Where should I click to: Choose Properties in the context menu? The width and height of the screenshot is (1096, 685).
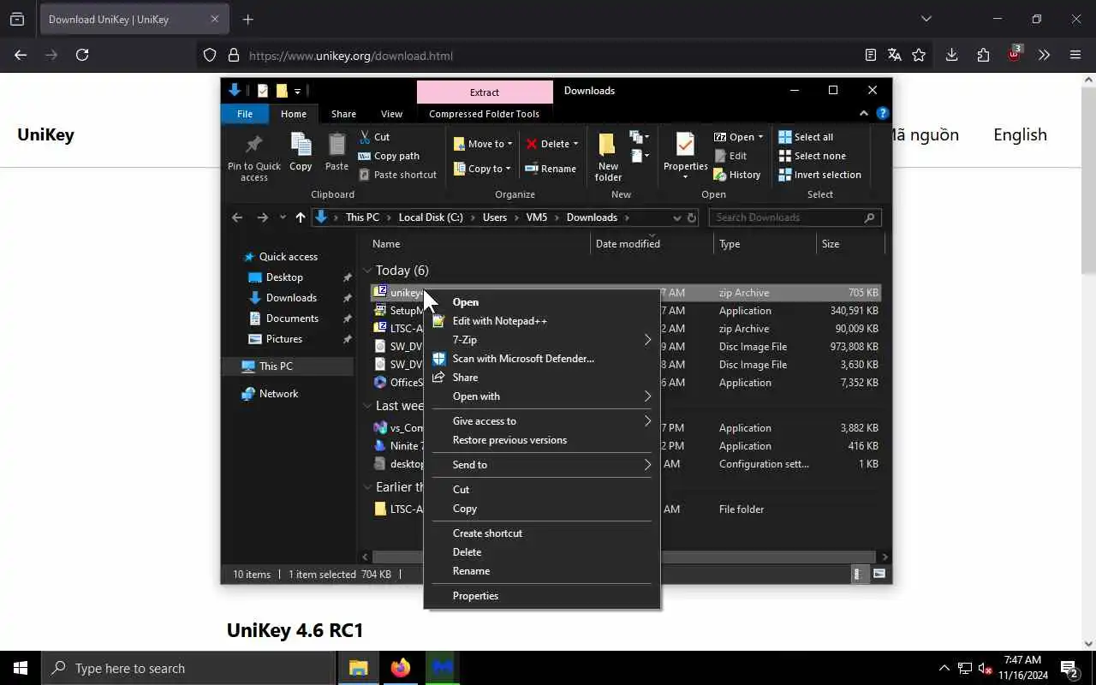click(x=541, y=596)
